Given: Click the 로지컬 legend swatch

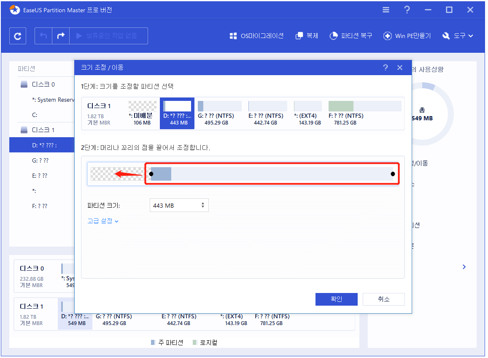Looking at the screenshot, I should coord(195,342).
